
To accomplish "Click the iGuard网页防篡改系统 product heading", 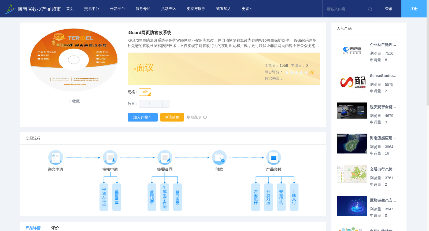I will (x=149, y=33).
